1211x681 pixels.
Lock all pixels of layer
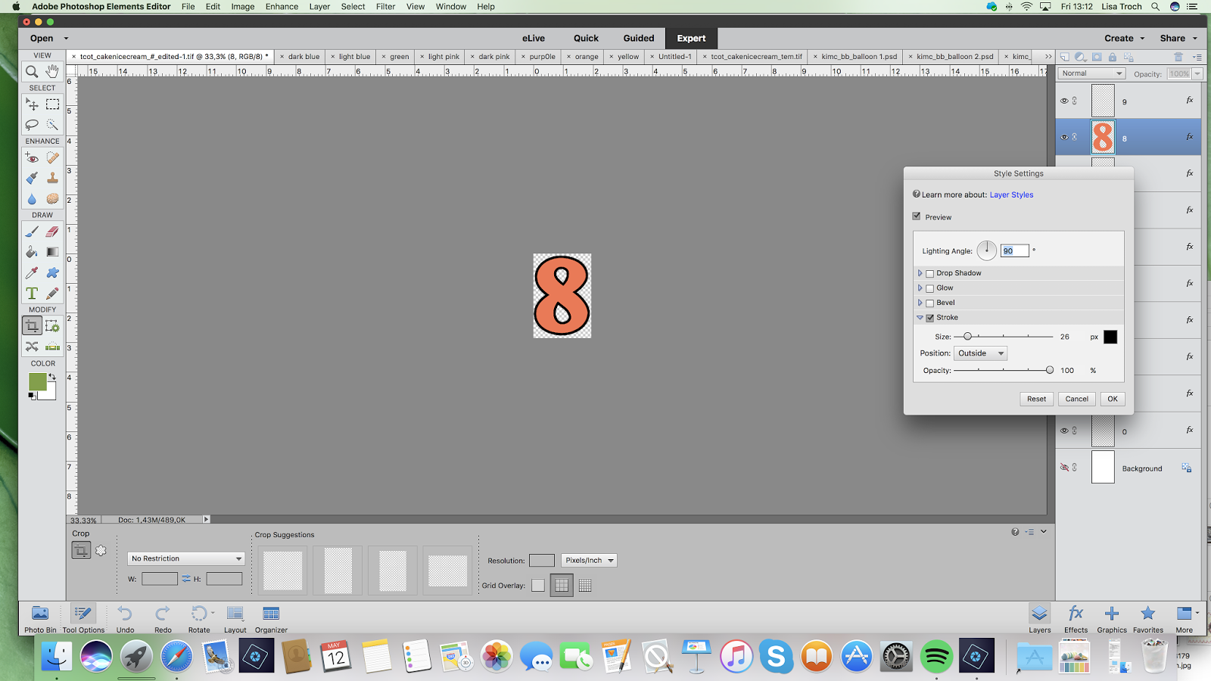click(1112, 57)
